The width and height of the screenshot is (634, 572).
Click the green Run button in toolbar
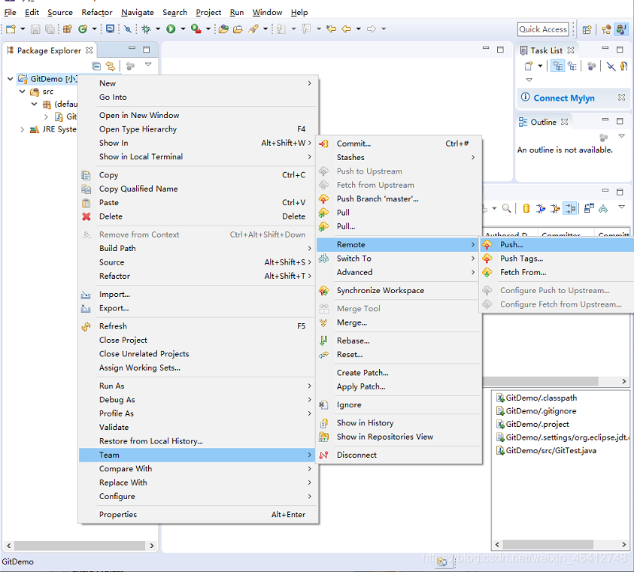(171, 29)
